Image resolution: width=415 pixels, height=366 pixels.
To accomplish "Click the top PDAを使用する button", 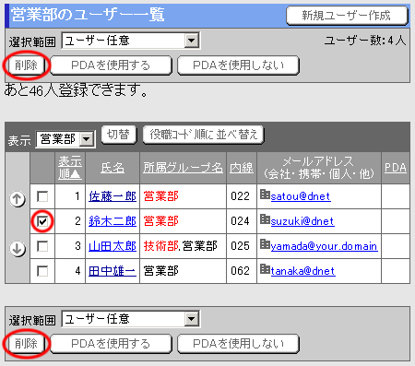I will tap(111, 65).
